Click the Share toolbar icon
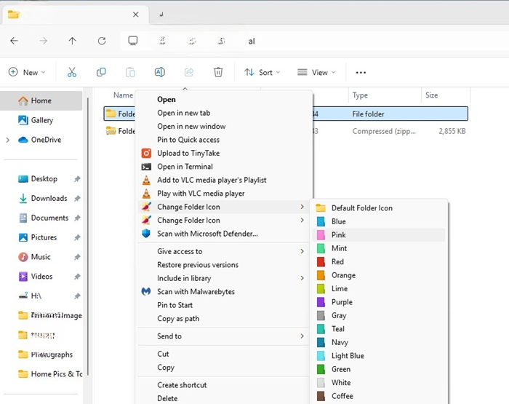Image resolution: width=509 pixels, height=404 pixels. [189, 72]
